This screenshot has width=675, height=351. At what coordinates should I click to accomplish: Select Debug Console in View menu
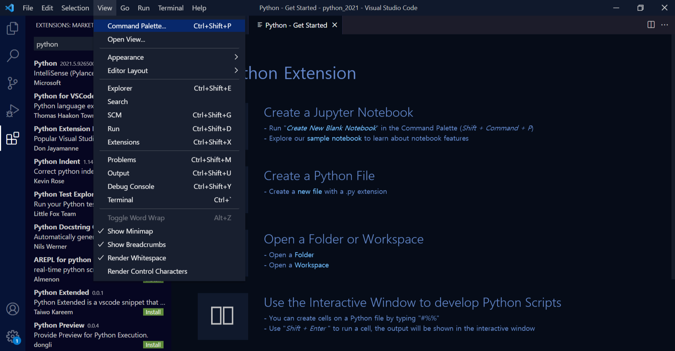[170, 187]
